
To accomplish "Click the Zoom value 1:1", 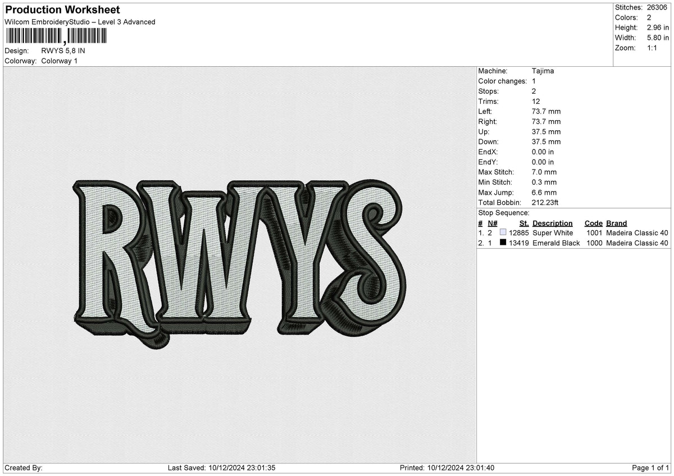I will [x=653, y=48].
